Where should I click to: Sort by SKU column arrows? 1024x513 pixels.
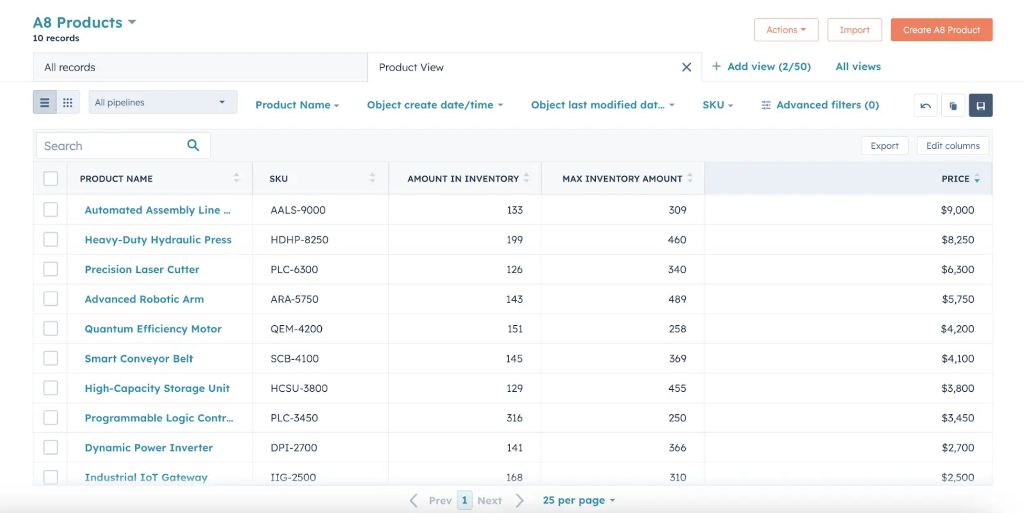372,178
